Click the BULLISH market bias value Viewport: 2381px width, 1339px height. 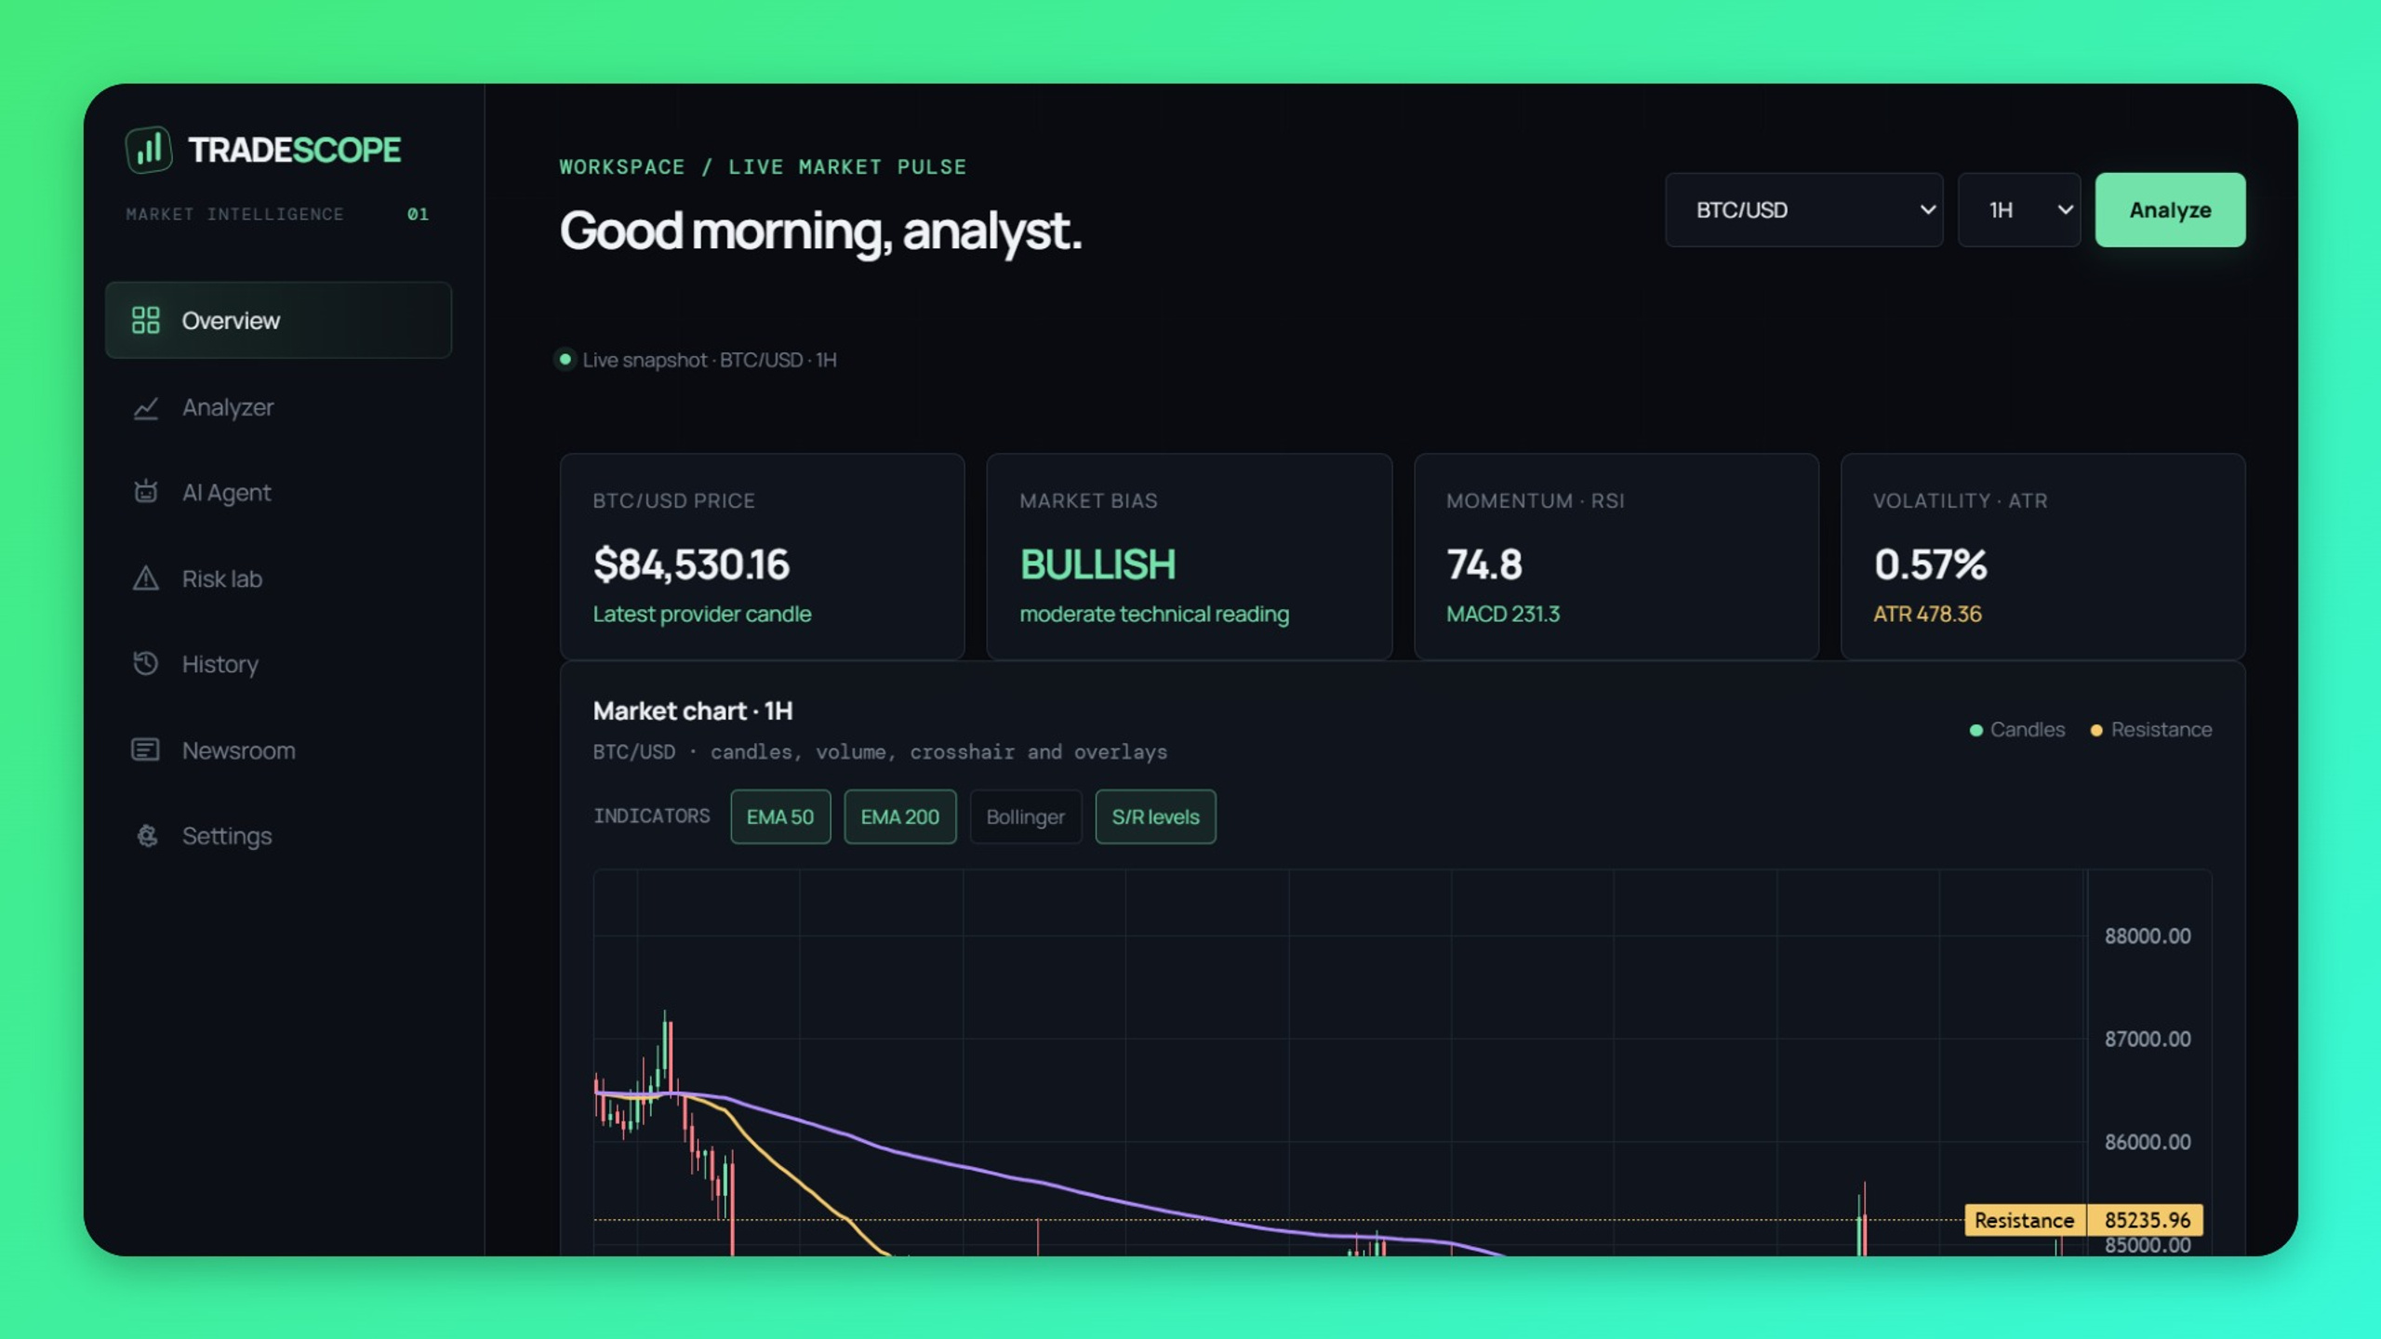[1097, 564]
